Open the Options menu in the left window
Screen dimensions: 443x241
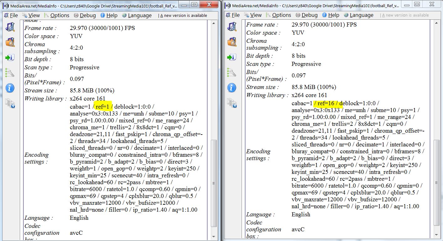pos(56,15)
